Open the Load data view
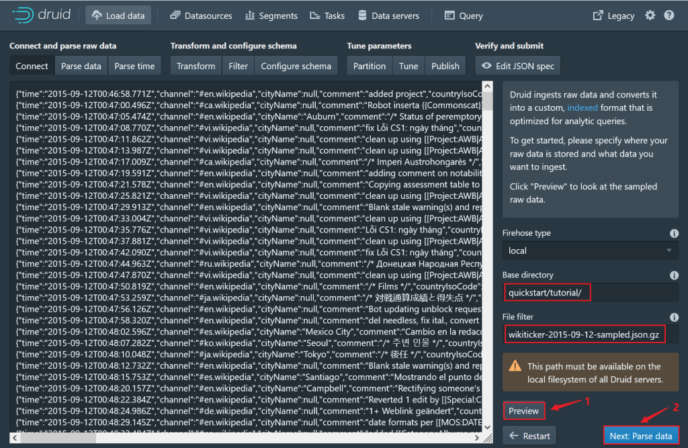The height and width of the screenshot is (448, 688). click(x=118, y=16)
